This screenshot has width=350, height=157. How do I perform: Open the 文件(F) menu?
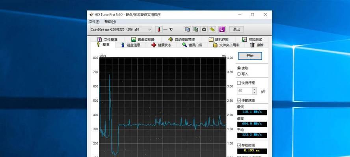point(94,22)
